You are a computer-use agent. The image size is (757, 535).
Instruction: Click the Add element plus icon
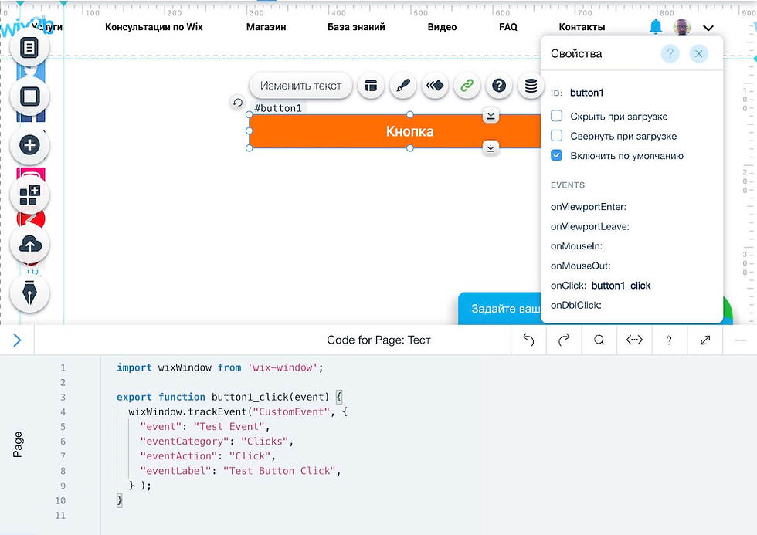click(x=29, y=145)
